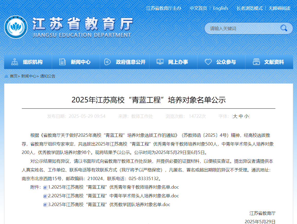Click the 江苏省教育厅 header title text
Viewport: 297px width, 224px height.
[x=82, y=24]
